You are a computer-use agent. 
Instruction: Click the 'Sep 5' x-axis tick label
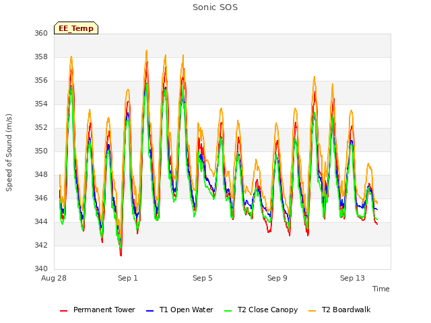click(203, 278)
